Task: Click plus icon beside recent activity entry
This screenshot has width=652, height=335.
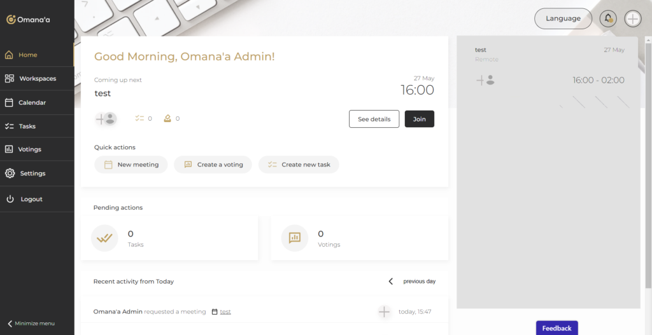Action: pos(384,311)
